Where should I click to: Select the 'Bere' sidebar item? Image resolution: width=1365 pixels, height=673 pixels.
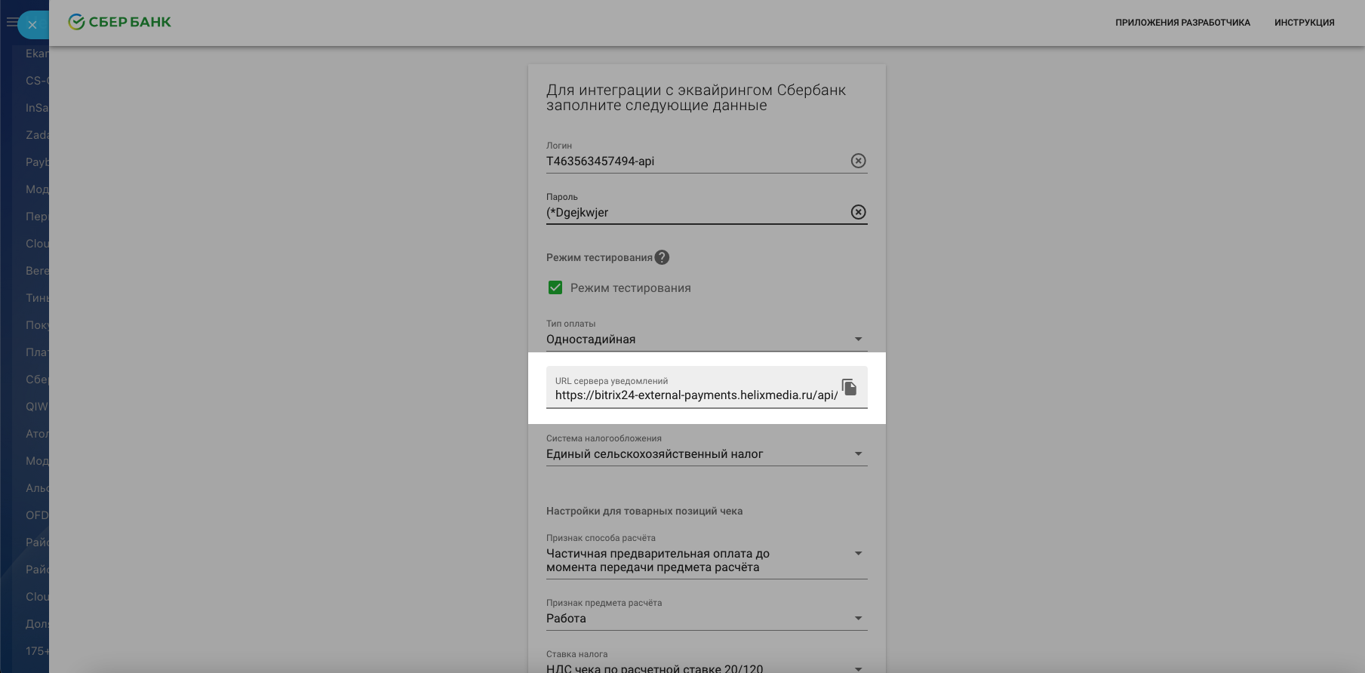click(x=37, y=271)
